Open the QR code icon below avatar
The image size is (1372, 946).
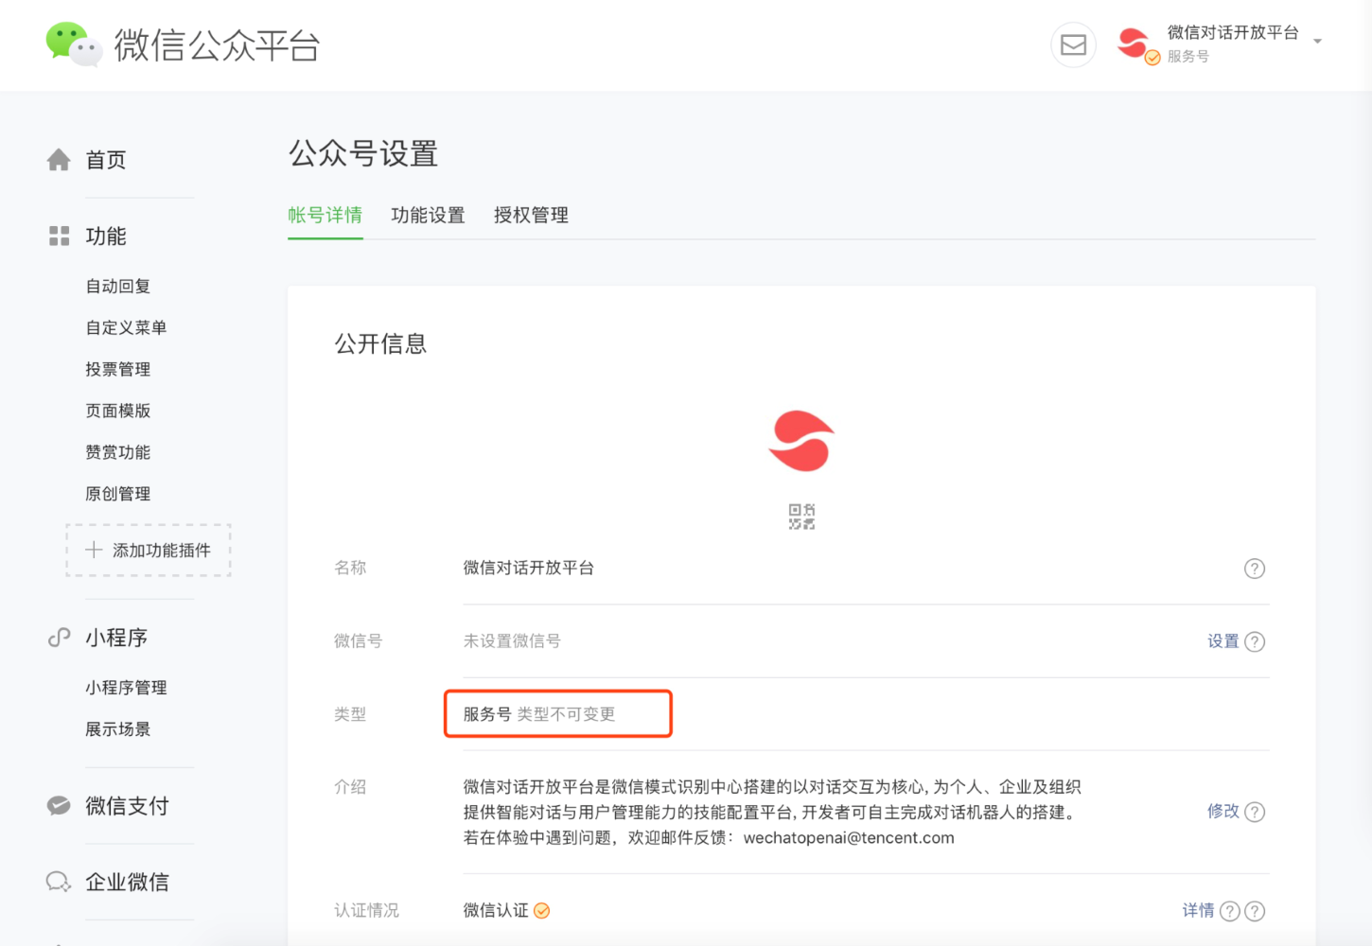coord(801,517)
